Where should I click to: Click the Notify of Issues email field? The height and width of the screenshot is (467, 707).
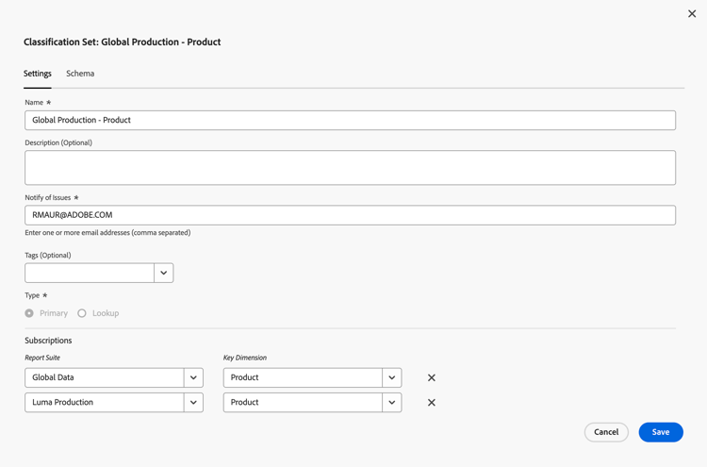click(350, 215)
